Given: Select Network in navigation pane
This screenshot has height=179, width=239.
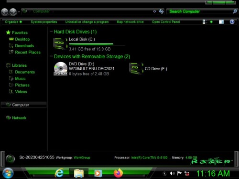Looking at the screenshot, I should click(x=19, y=118).
